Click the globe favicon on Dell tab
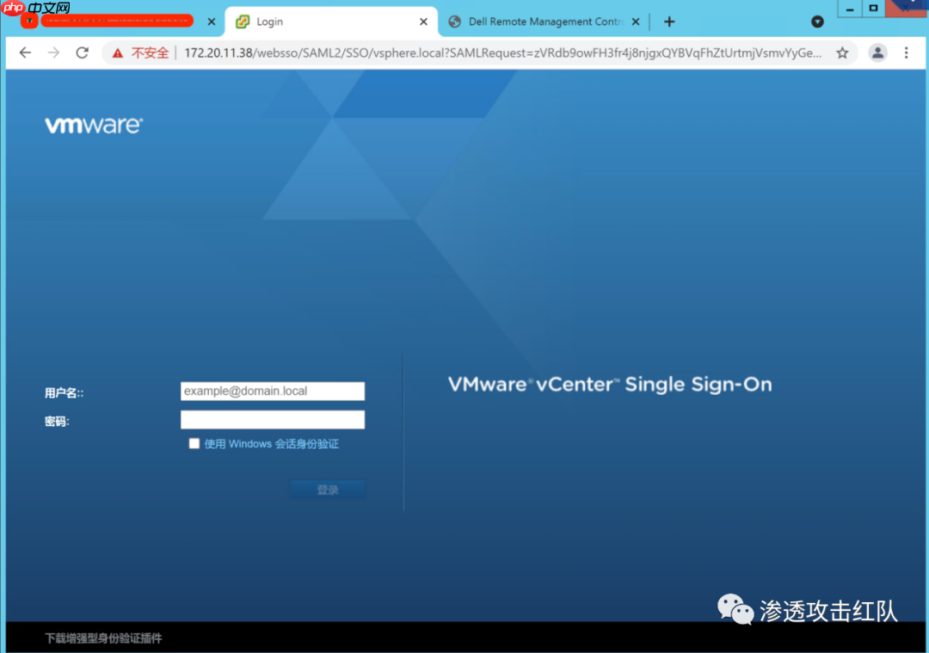This screenshot has width=929, height=653. (x=454, y=22)
